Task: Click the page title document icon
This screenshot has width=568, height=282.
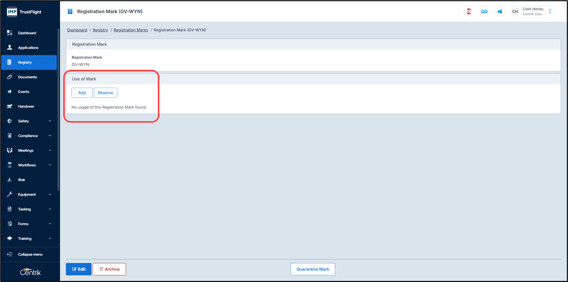Action: (x=70, y=11)
